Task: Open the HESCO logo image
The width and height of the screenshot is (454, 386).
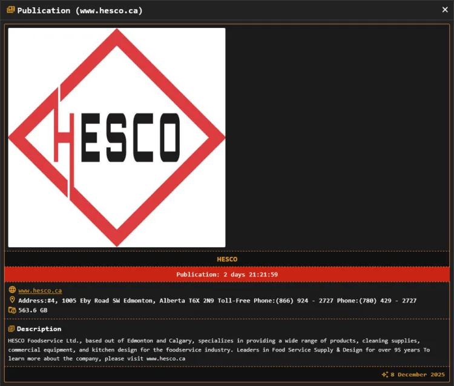Action: coord(117,138)
